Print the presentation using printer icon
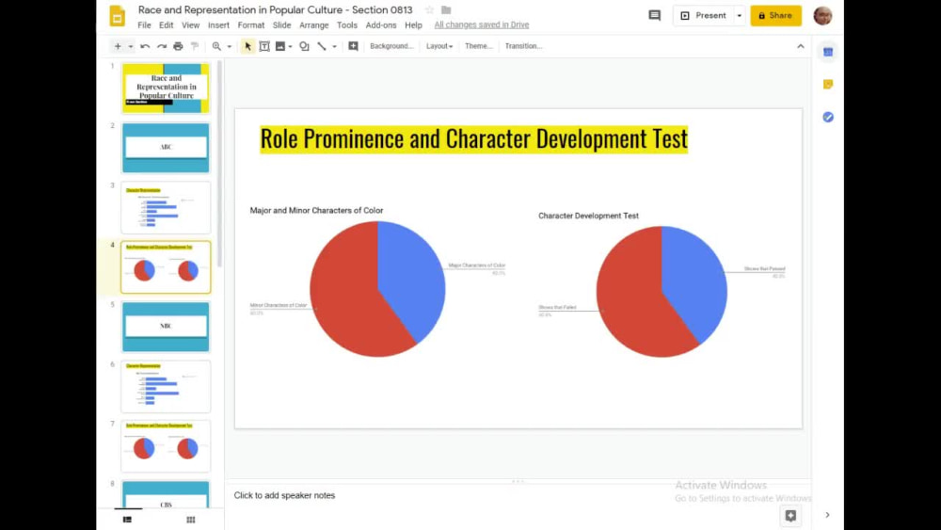 click(178, 46)
